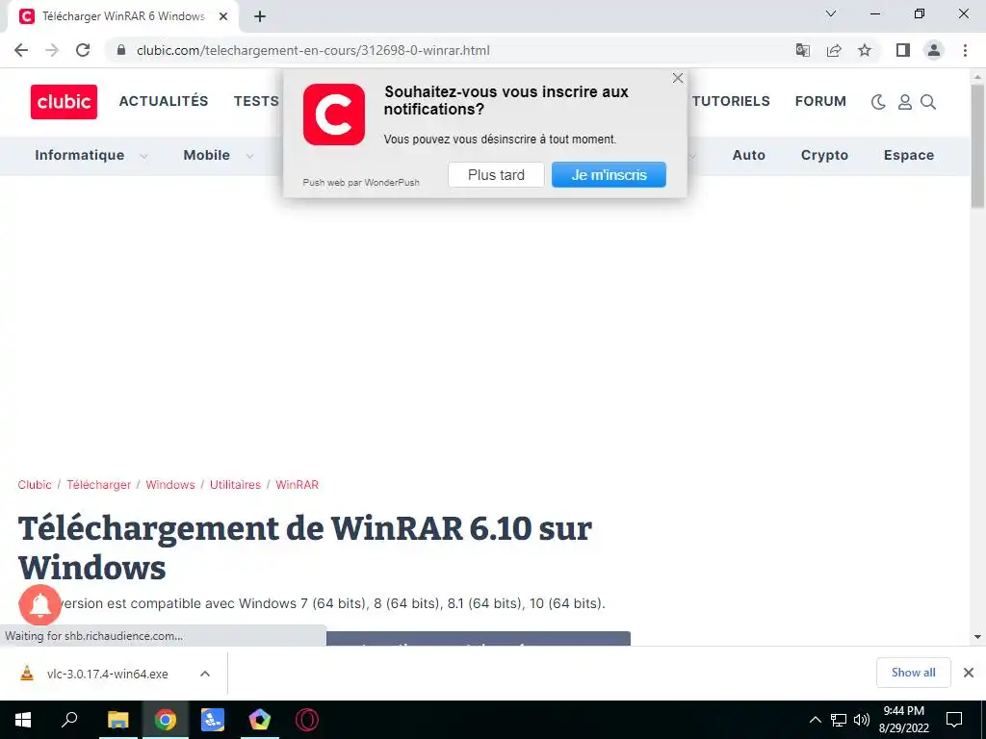Open the user account icon on Clubic
The width and height of the screenshot is (986, 739).
pyautogui.click(x=905, y=102)
